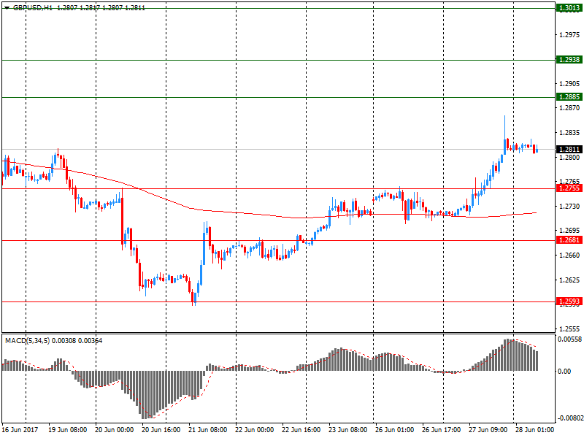Click the 1.2811 current price label
This screenshot has width=584, height=438.
click(x=569, y=150)
